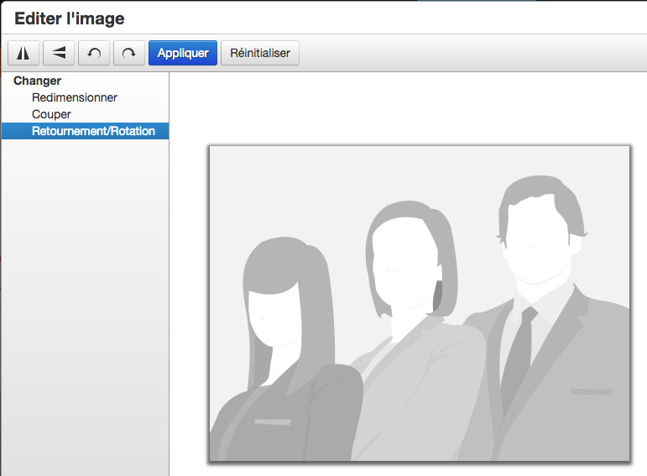
Task: Reset the image with Réinitialiser
Action: point(260,53)
